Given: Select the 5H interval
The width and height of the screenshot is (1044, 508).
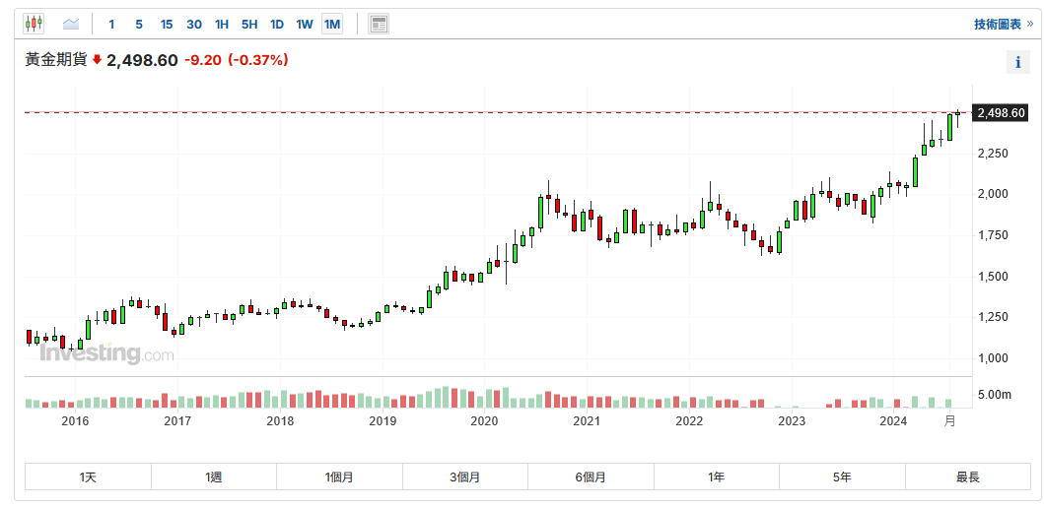Looking at the screenshot, I should coord(249,24).
